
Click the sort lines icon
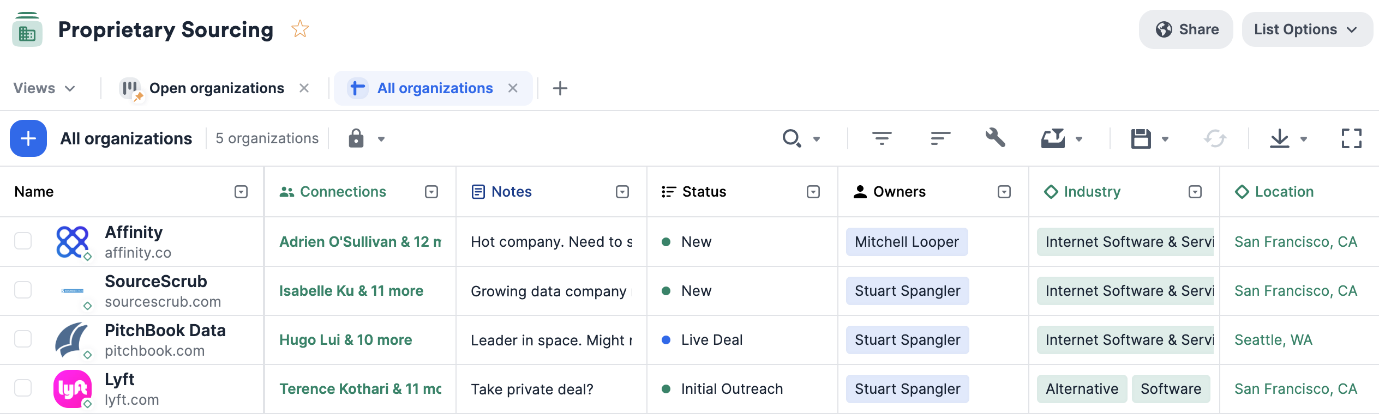click(x=940, y=138)
